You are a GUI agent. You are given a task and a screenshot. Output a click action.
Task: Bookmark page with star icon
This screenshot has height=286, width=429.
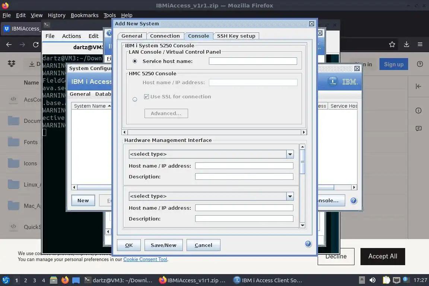(392, 44)
